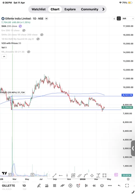
Task: Select the Chart tab
Action: tap(55, 9)
